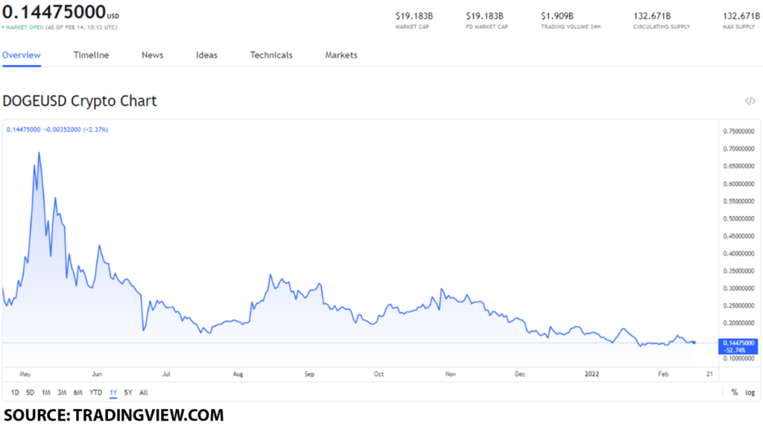Select the 1M time range

(x=45, y=392)
